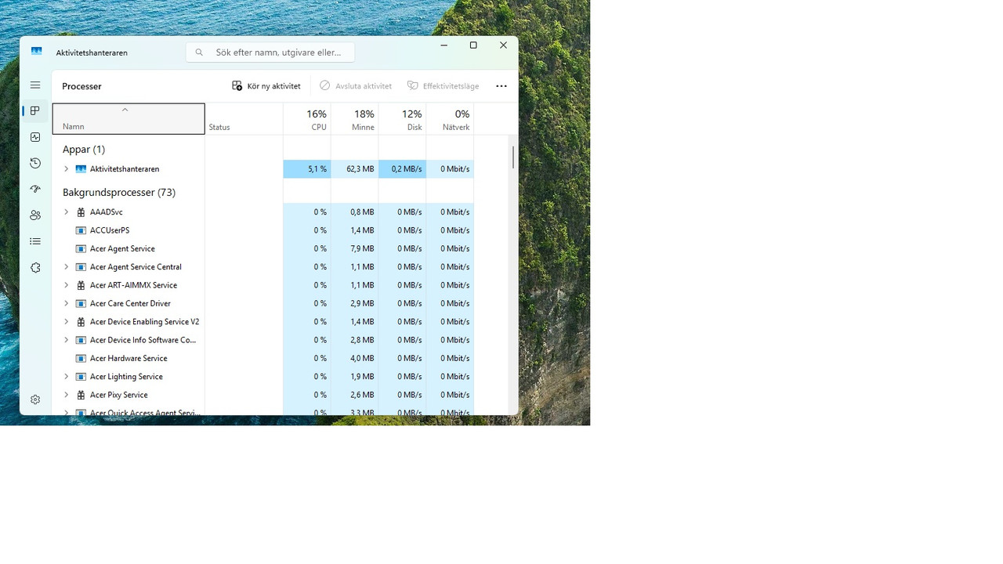The height and width of the screenshot is (564, 1003).
Task: Expand the Acer Lighting Service row
Action: [x=66, y=377]
